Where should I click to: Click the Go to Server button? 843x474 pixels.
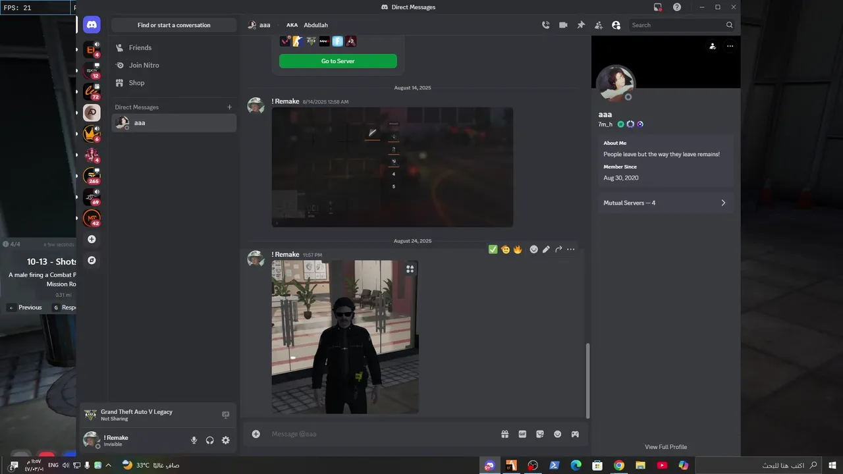(x=338, y=61)
